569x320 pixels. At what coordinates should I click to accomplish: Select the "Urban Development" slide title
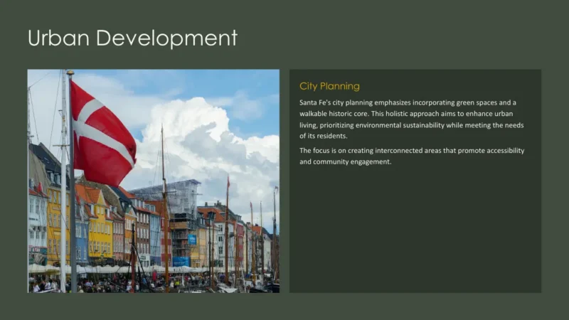tap(132, 38)
